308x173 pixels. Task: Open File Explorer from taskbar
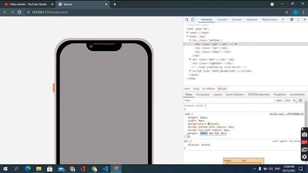(38, 169)
